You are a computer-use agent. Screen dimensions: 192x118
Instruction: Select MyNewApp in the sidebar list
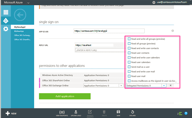[19, 31]
